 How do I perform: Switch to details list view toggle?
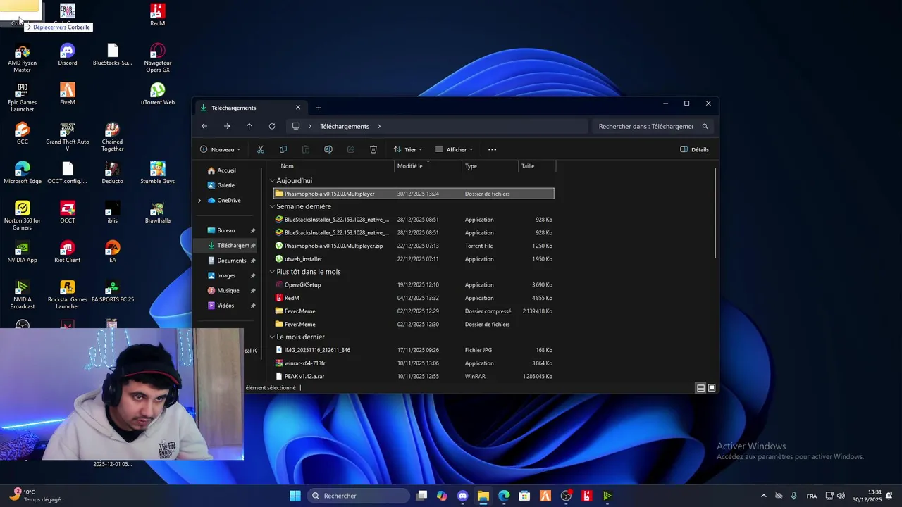pos(700,388)
